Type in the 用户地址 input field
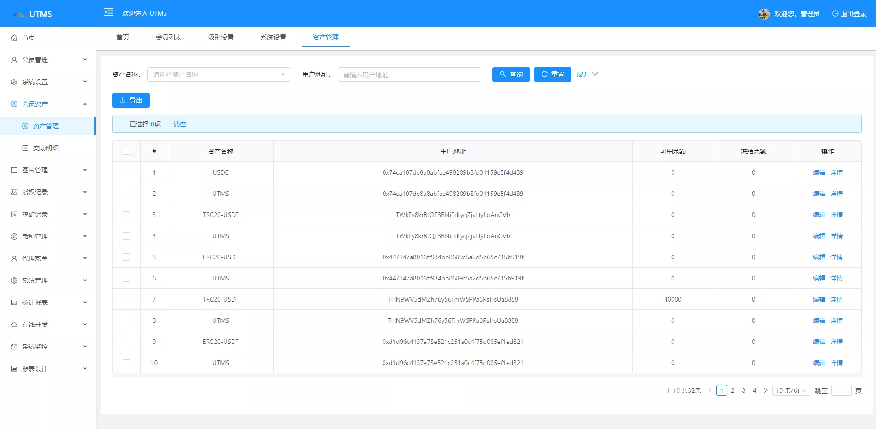 click(x=408, y=74)
